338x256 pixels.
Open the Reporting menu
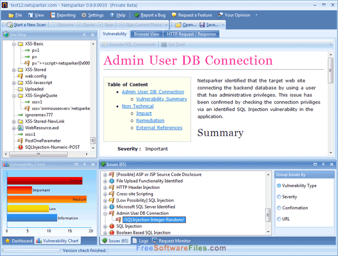(63, 15)
